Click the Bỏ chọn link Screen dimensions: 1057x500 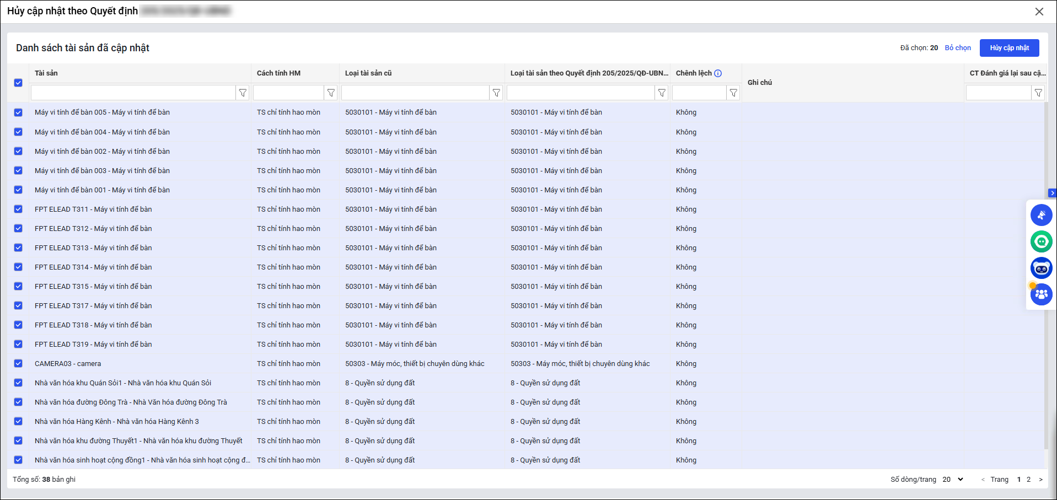point(958,48)
